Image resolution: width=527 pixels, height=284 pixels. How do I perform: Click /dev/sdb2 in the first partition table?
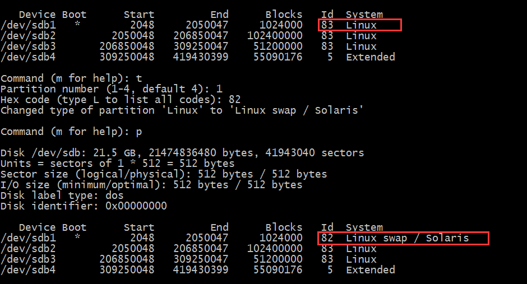click(x=28, y=36)
